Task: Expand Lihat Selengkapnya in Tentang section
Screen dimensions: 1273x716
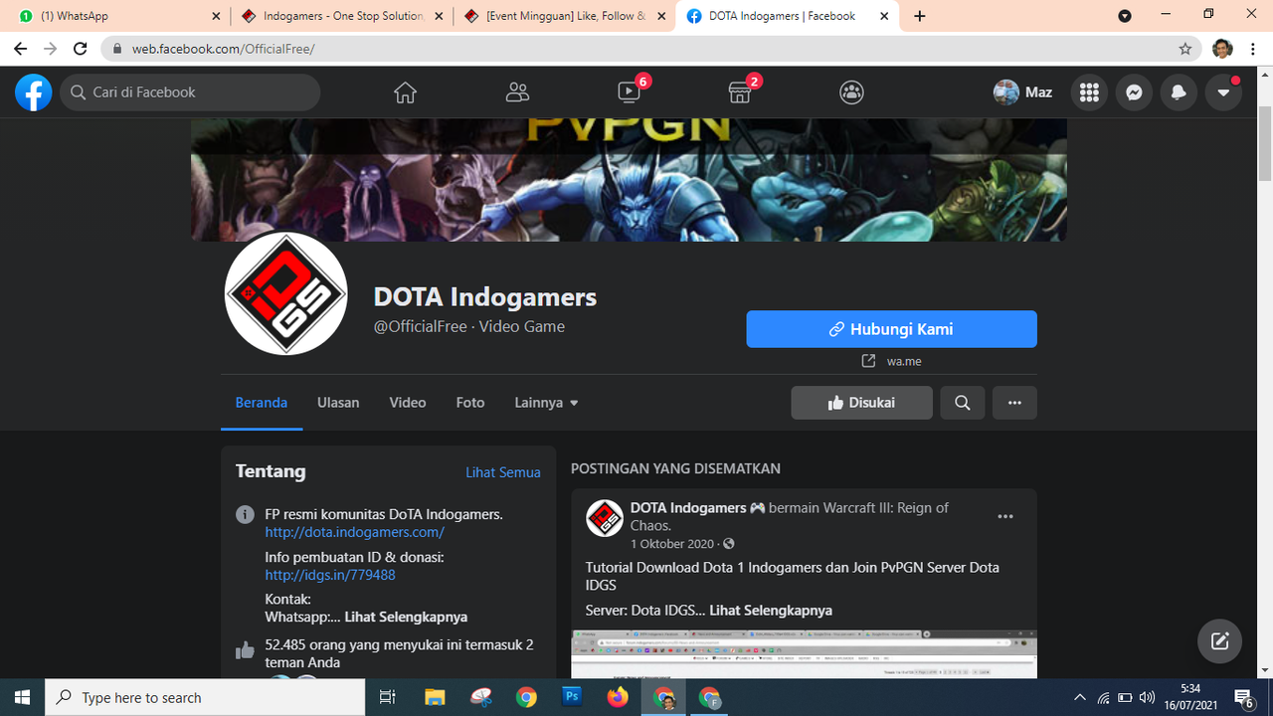Action: click(x=406, y=617)
